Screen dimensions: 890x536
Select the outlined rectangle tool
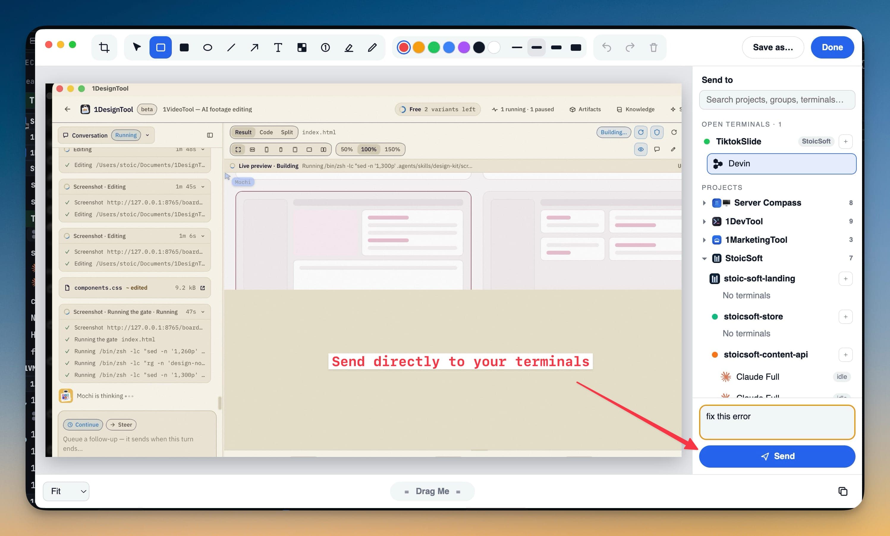point(161,47)
